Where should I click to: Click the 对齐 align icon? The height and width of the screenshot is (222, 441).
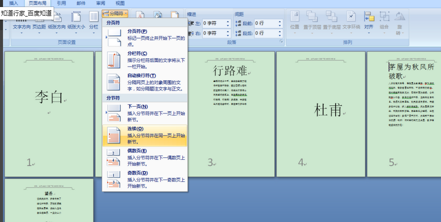click(369, 17)
